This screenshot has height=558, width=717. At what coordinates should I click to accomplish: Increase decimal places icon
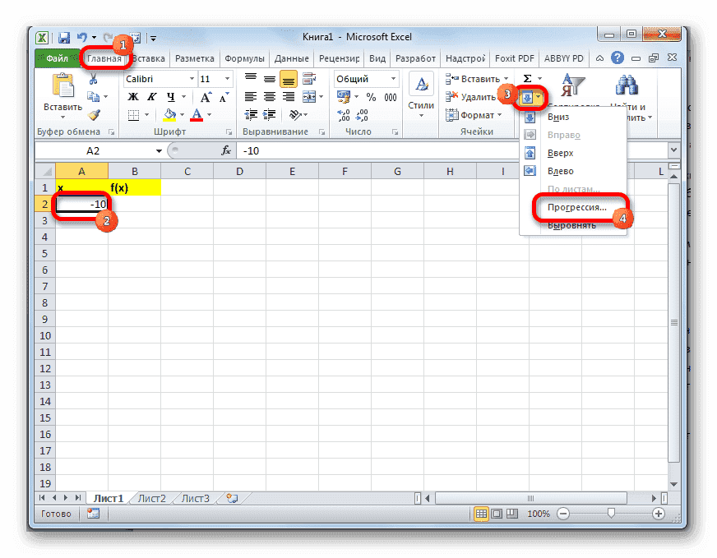click(344, 115)
